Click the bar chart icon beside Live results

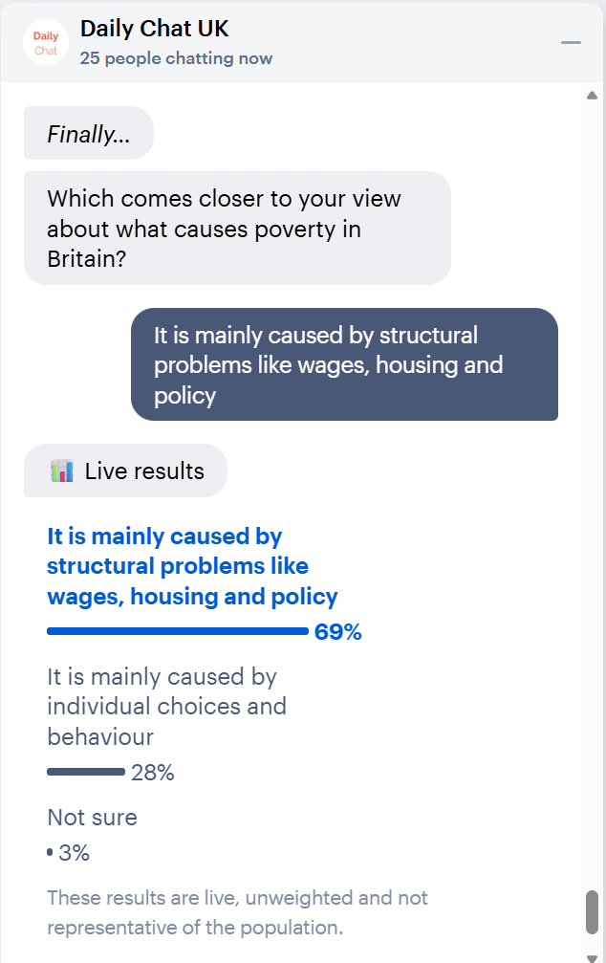pos(62,471)
